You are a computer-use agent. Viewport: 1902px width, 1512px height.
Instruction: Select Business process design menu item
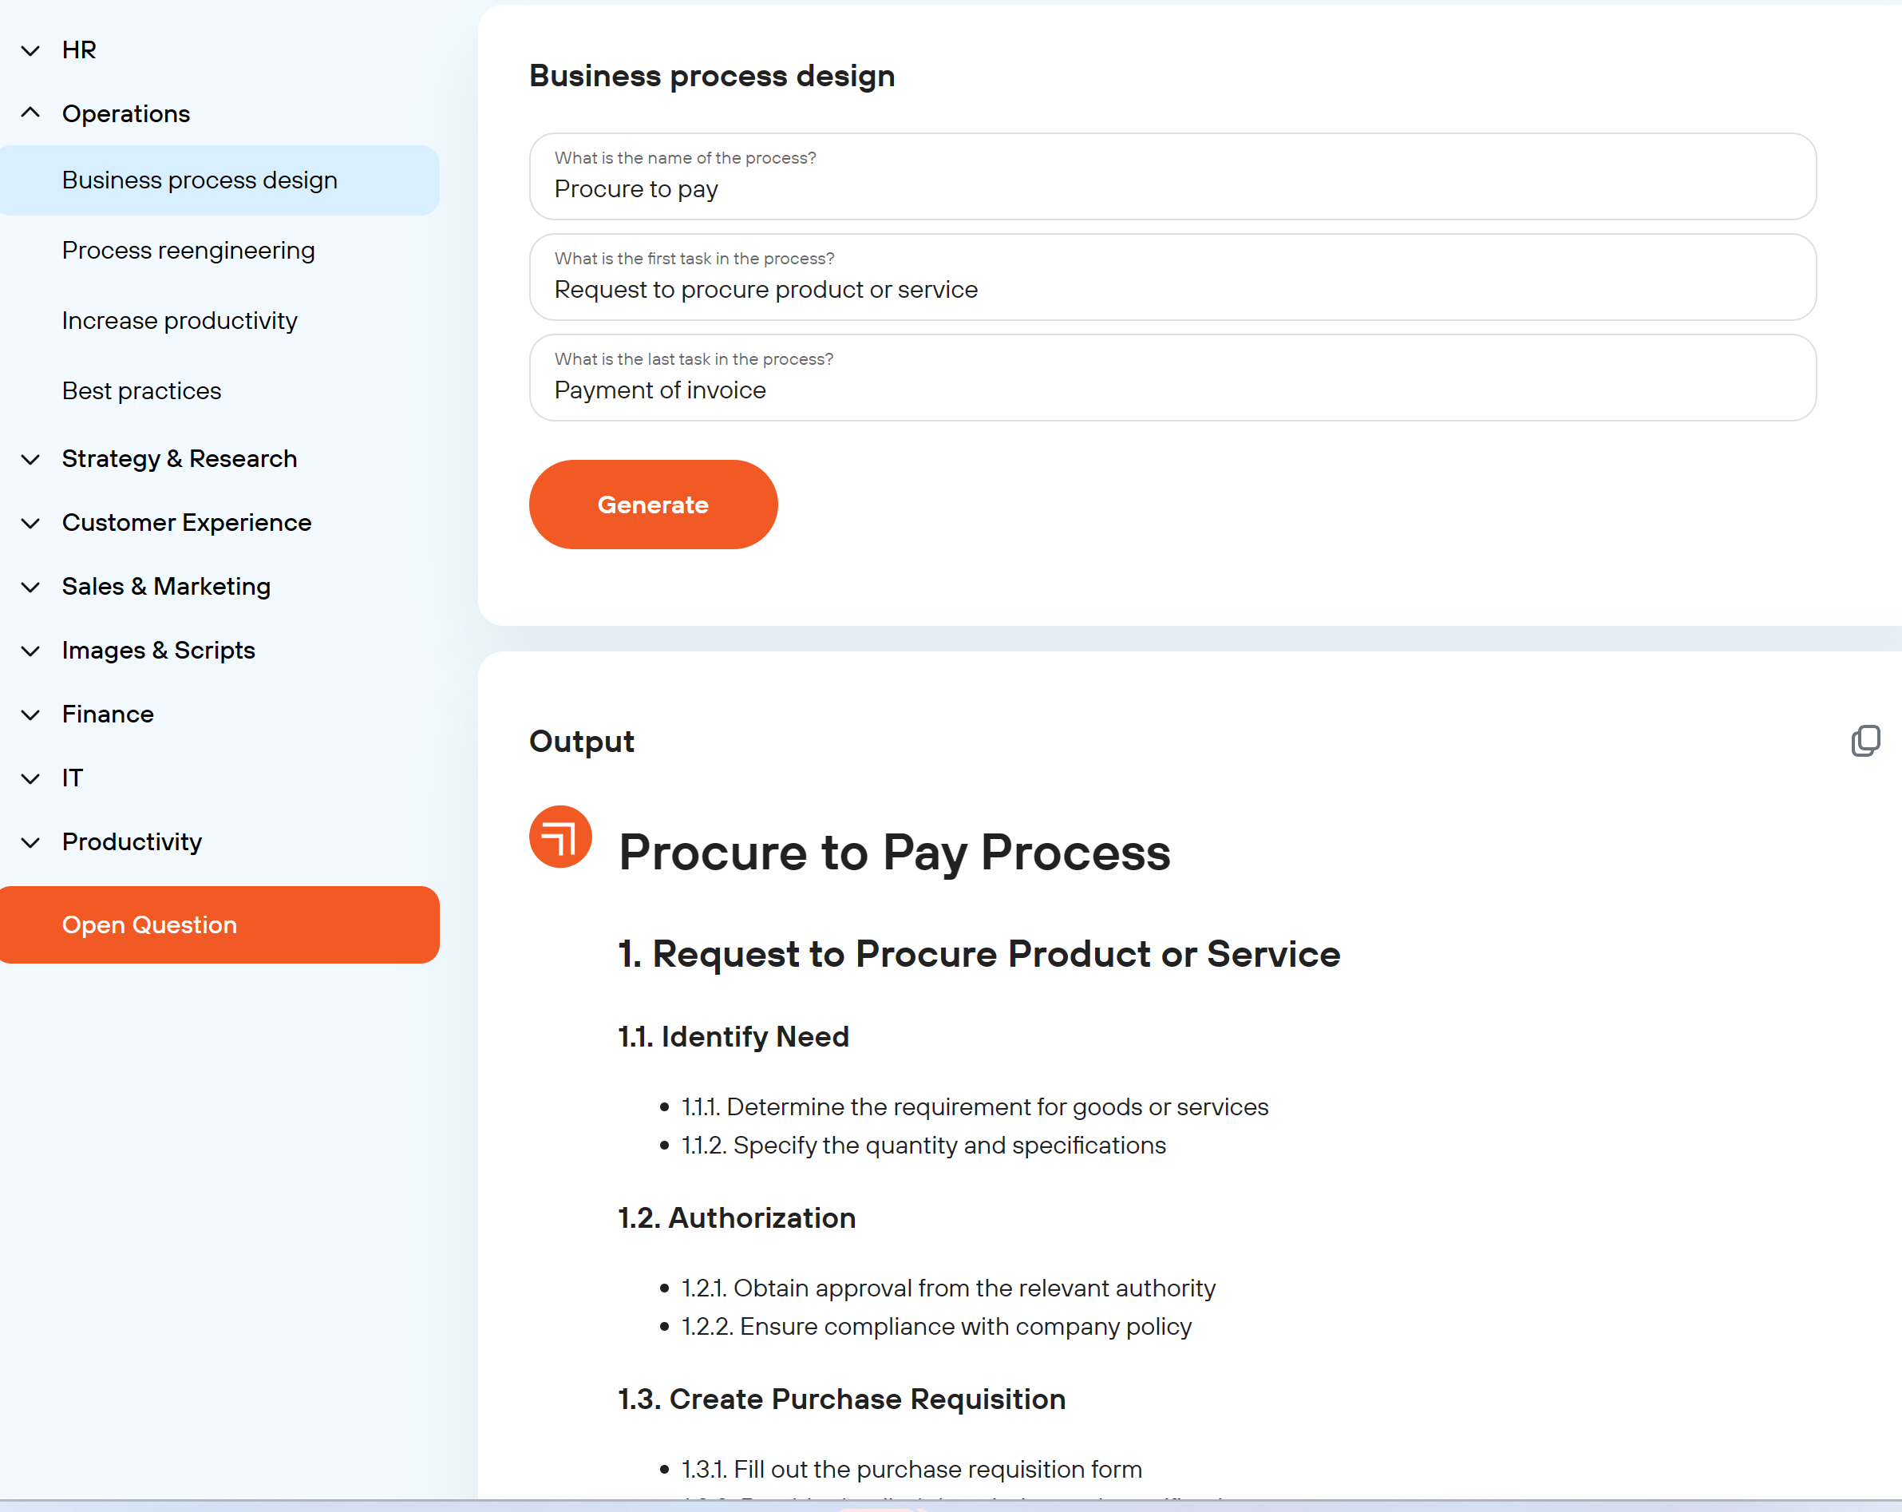[200, 180]
